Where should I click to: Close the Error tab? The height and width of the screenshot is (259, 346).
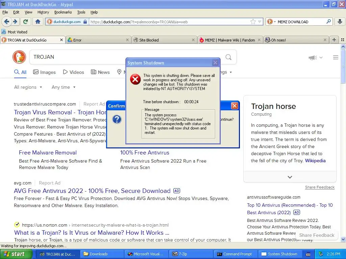[x=127, y=40]
